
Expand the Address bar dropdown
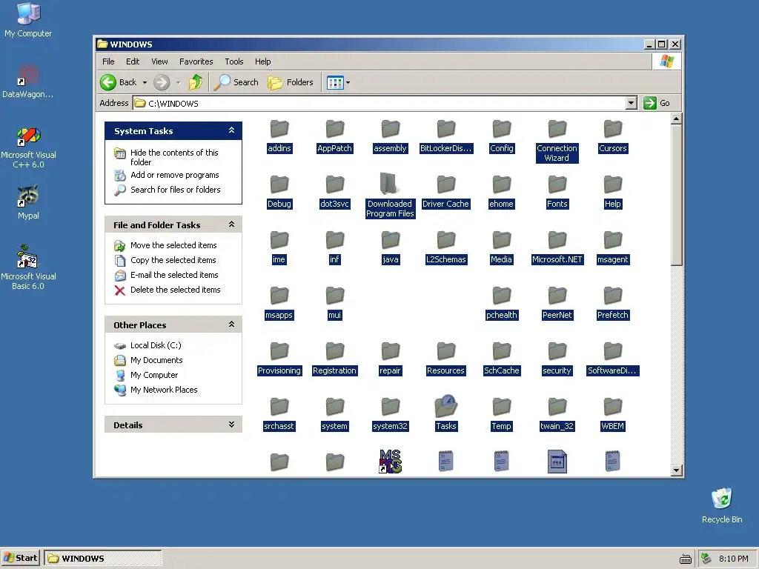click(631, 103)
